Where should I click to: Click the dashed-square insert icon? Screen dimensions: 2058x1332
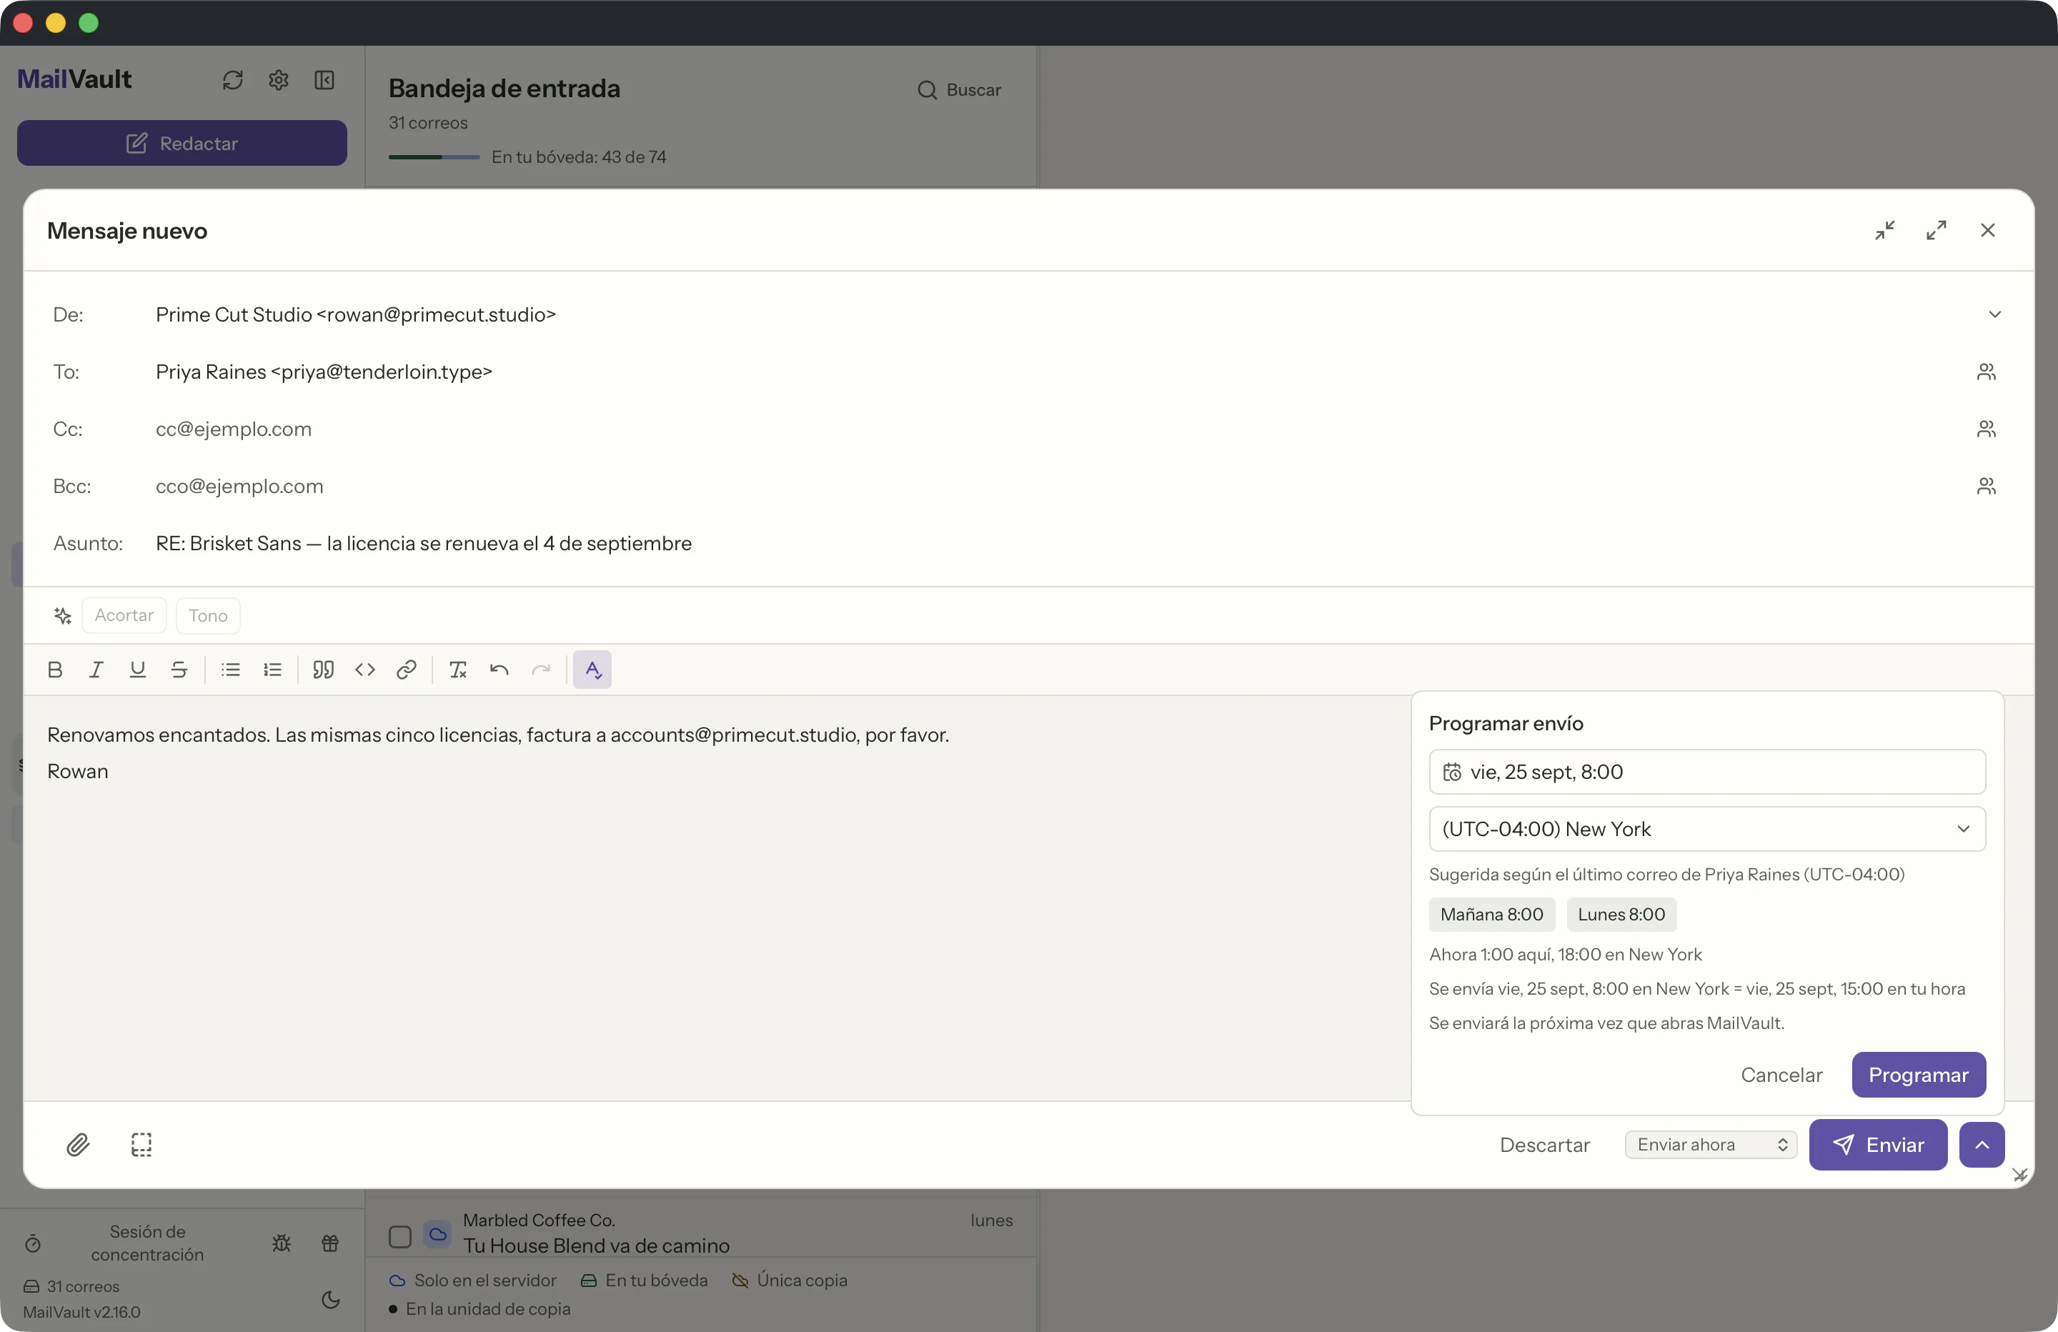point(141,1145)
